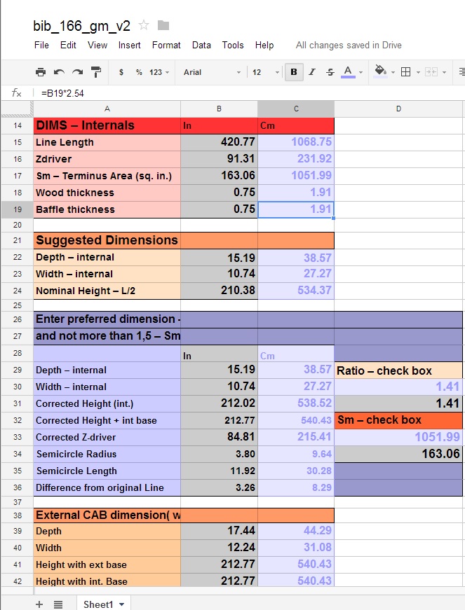Open font color dropdown arrow
Screen dimensions: 465x610
360,72
